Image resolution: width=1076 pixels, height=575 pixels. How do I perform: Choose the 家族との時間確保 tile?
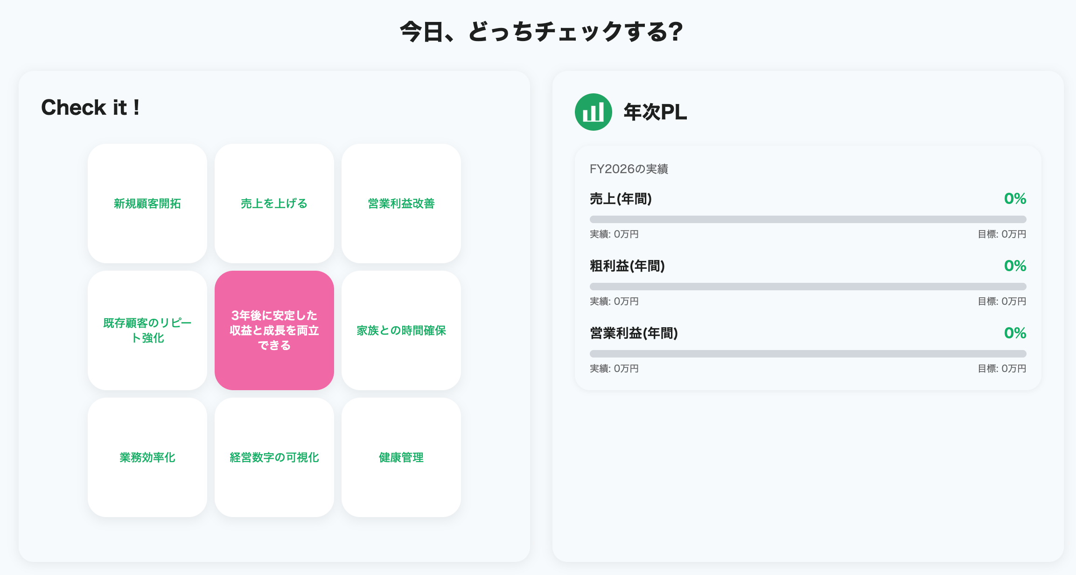(x=401, y=330)
